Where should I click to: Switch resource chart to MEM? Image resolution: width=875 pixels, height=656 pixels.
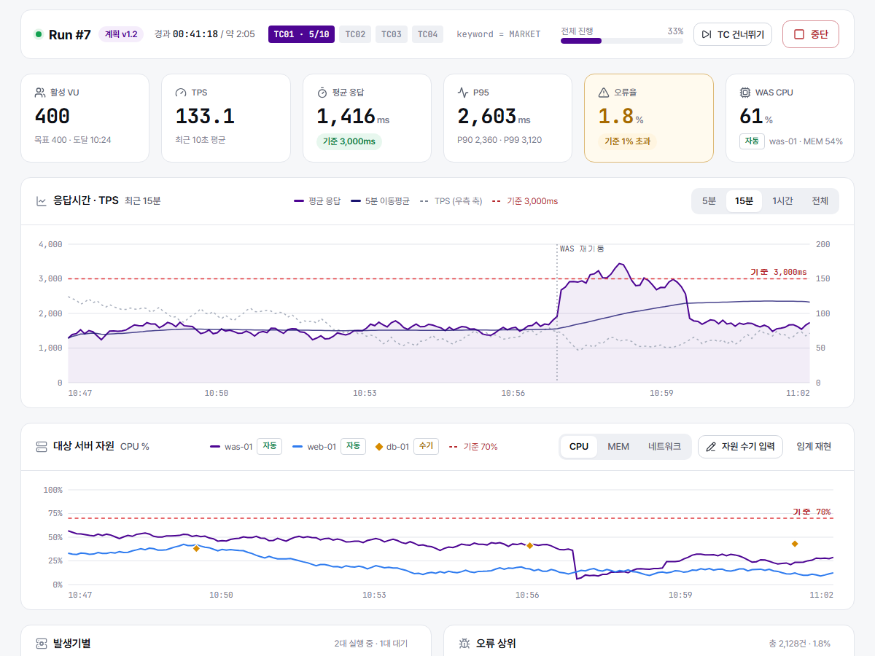click(x=618, y=446)
